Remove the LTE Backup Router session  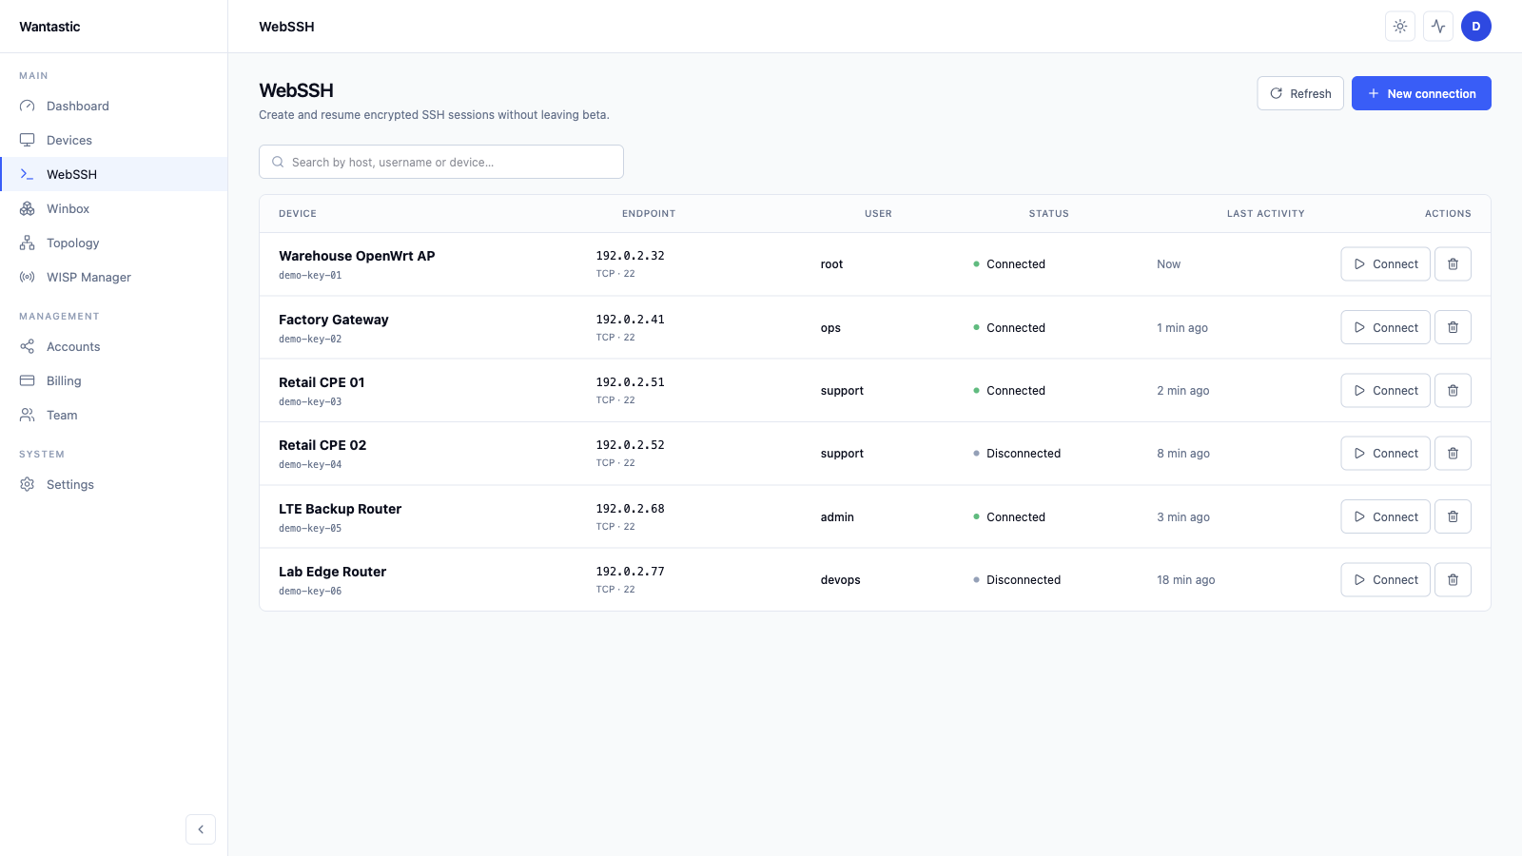[1453, 516]
